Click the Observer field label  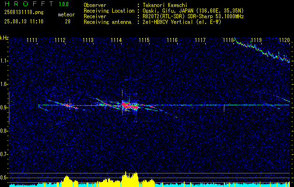95,5
